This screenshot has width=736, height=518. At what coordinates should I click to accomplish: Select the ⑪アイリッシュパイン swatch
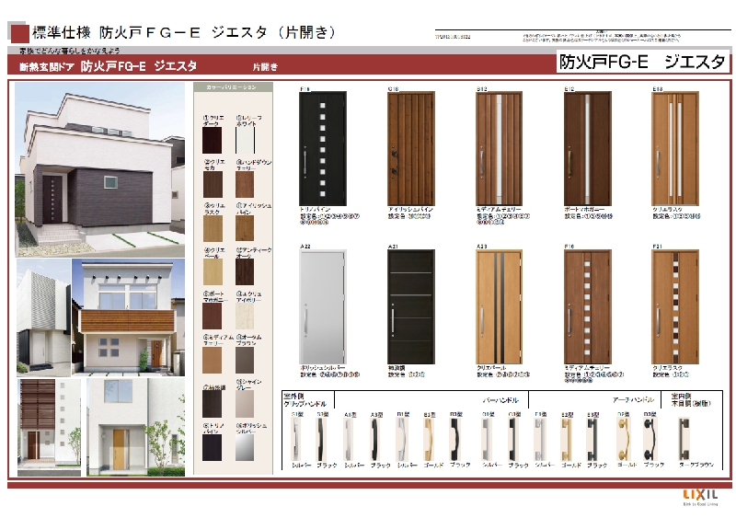[245, 228]
